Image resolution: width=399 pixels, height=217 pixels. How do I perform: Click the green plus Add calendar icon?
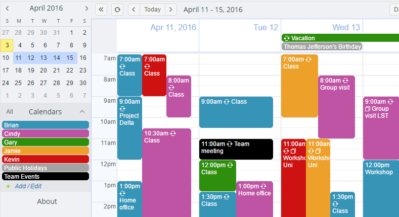[x=8, y=186]
